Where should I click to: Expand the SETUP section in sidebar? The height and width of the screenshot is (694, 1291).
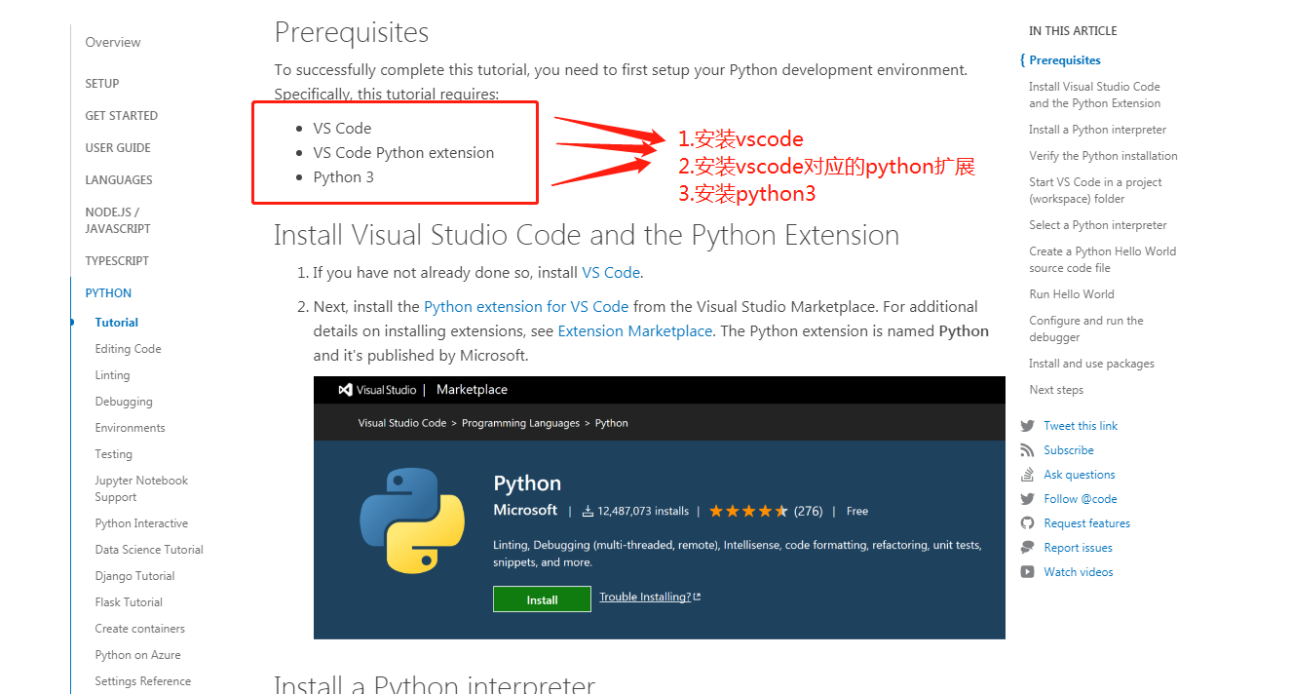(x=102, y=84)
